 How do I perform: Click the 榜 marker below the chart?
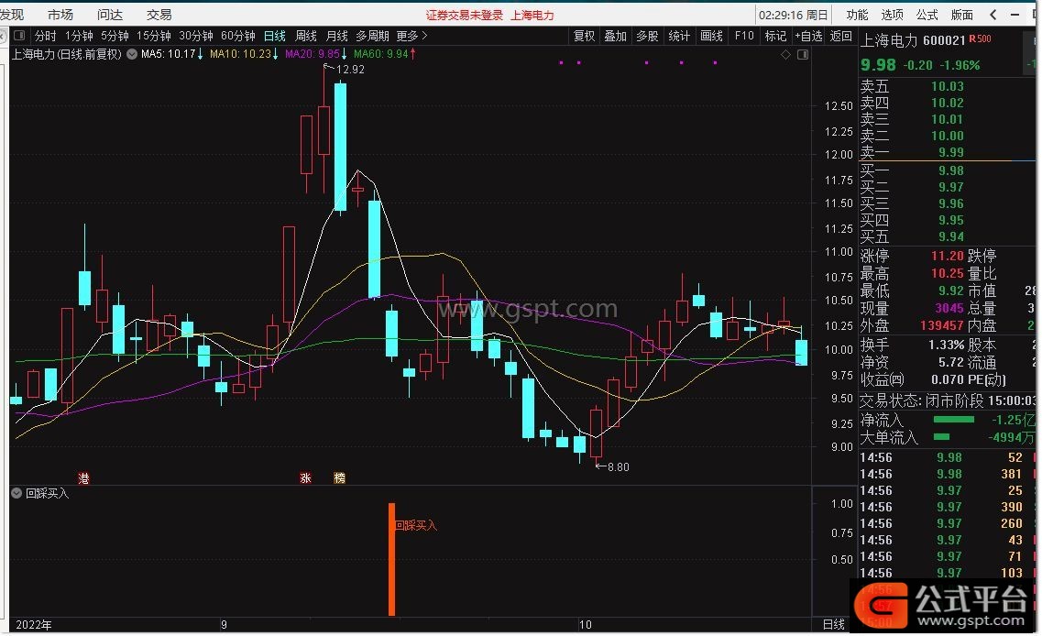340,477
